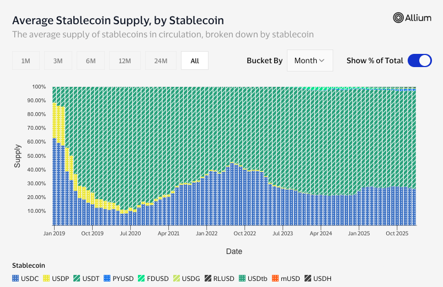Open the Bucket By Month dropdown
The height and width of the screenshot is (287, 443).
[x=309, y=60]
